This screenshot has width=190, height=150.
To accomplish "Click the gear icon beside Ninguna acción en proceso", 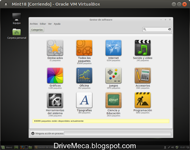I will pos(33,133).
